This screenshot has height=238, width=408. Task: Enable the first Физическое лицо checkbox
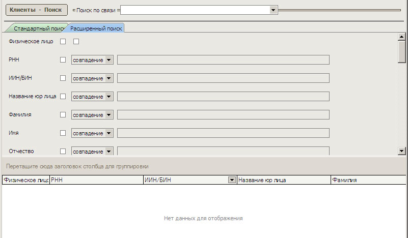(x=63, y=42)
